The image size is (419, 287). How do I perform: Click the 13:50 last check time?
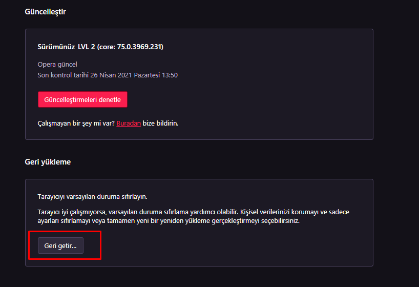pos(170,75)
